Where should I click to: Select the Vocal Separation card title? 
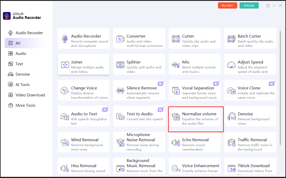point(198,88)
